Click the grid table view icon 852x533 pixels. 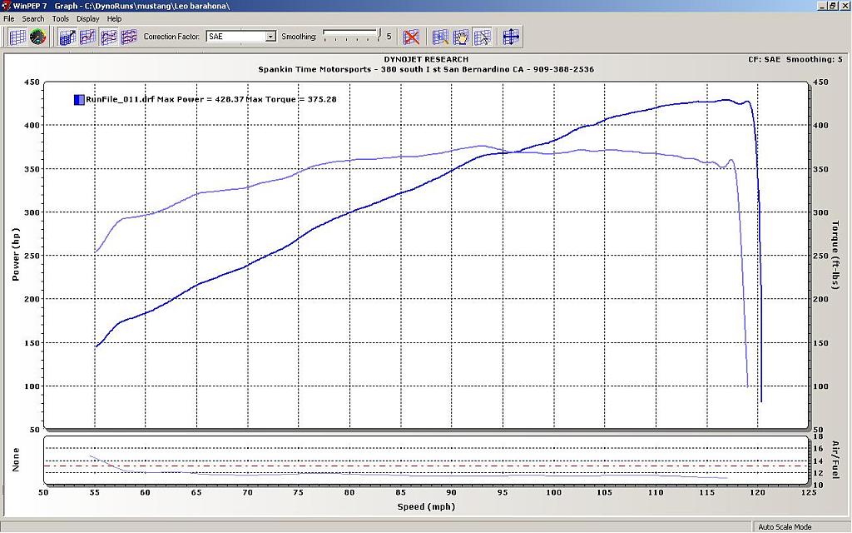click(17, 37)
